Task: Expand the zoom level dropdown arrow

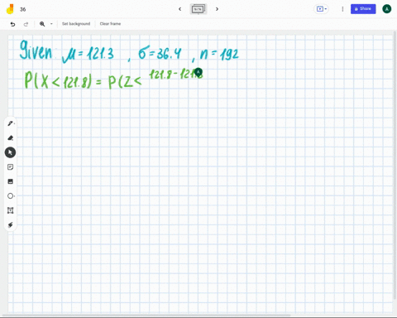Action: pyautogui.click(x=51, y=24)
